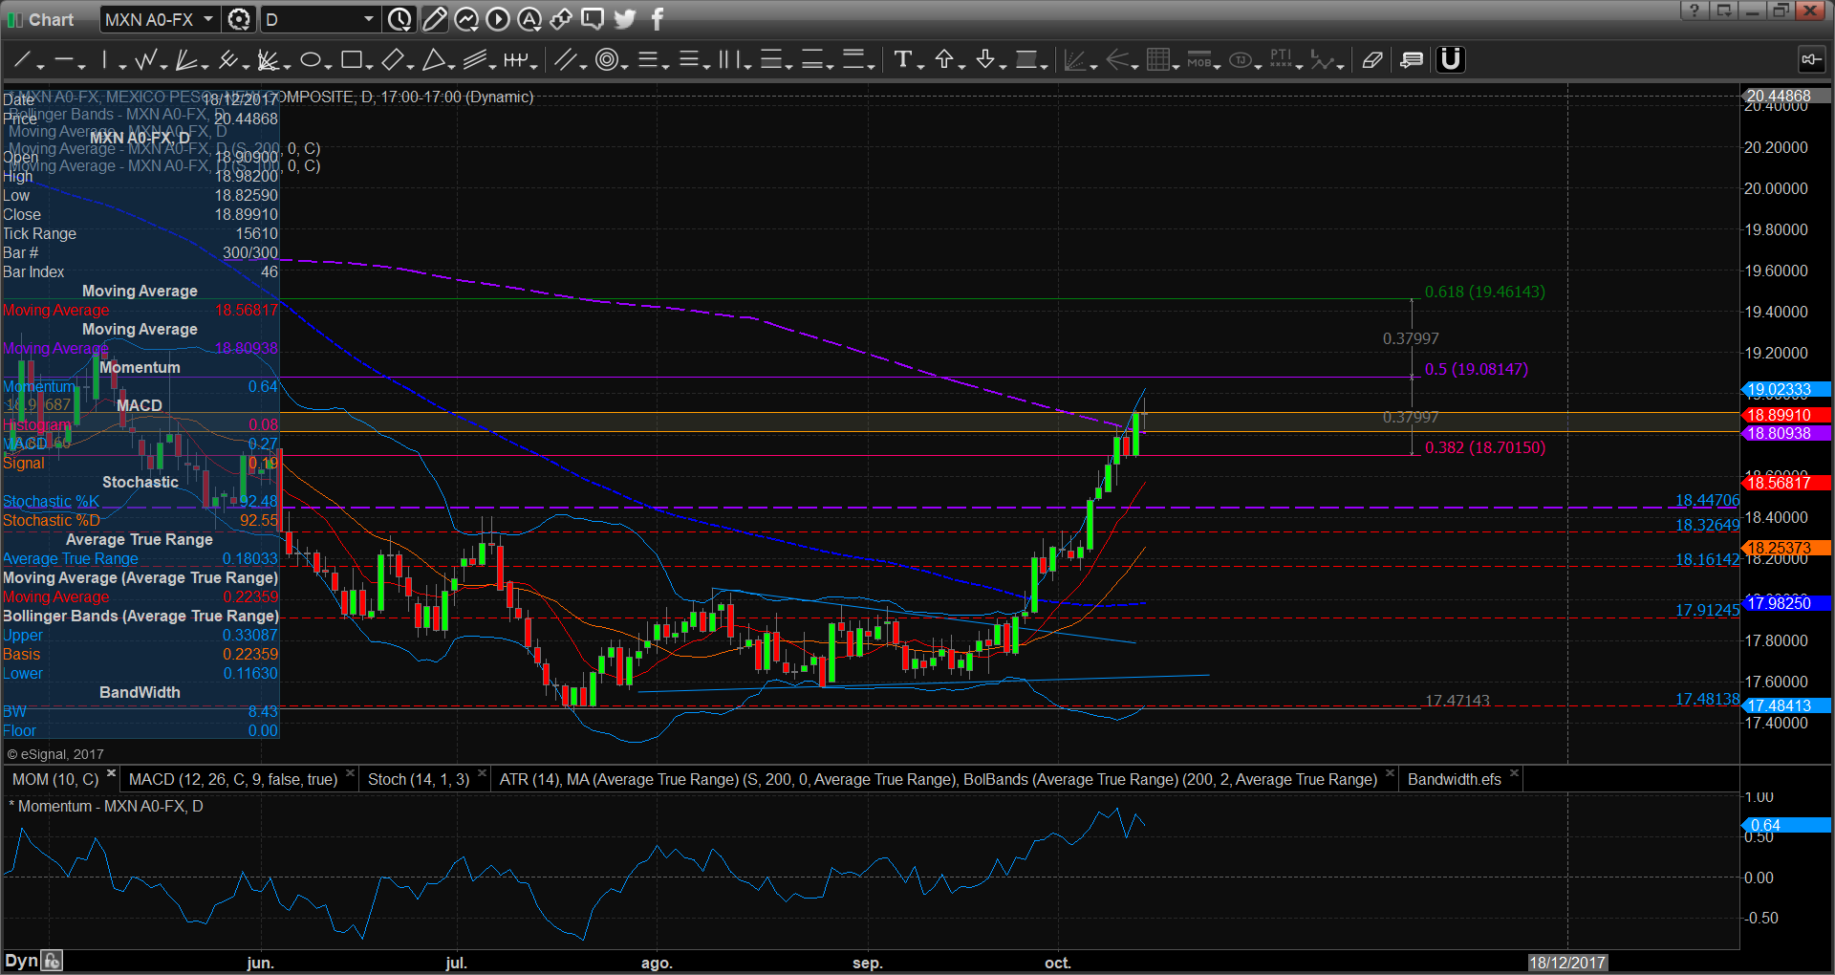1835x975 pixels.
Task: Click the 17.98250 blue price tag
Action: click(1786, 603)
